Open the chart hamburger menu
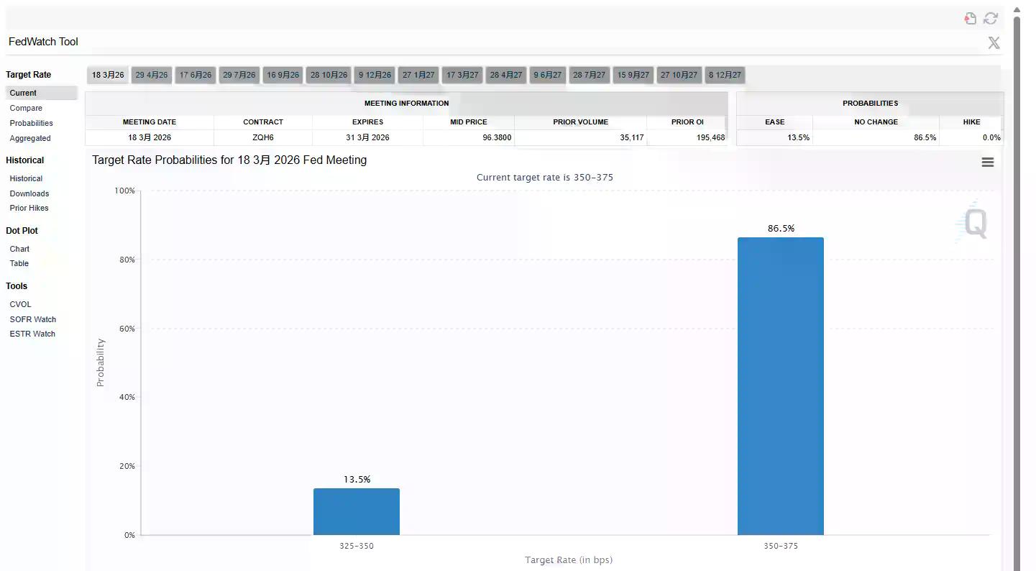Image resolution: width=1036 pixels, height=571 pixels. tap(987, 163)
